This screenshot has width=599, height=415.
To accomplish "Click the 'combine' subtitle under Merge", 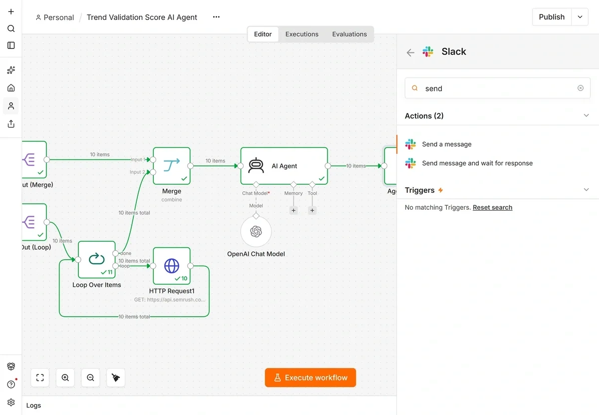I will (x=172, y=200).
